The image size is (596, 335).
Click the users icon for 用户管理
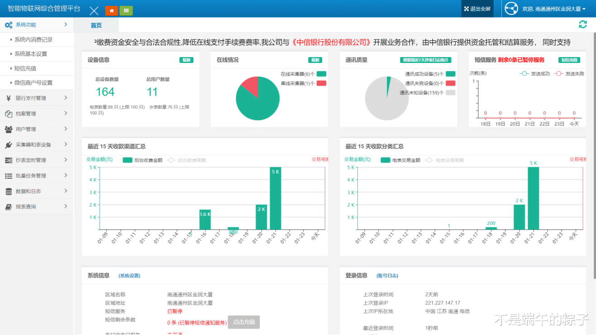(x=8, y=129)
